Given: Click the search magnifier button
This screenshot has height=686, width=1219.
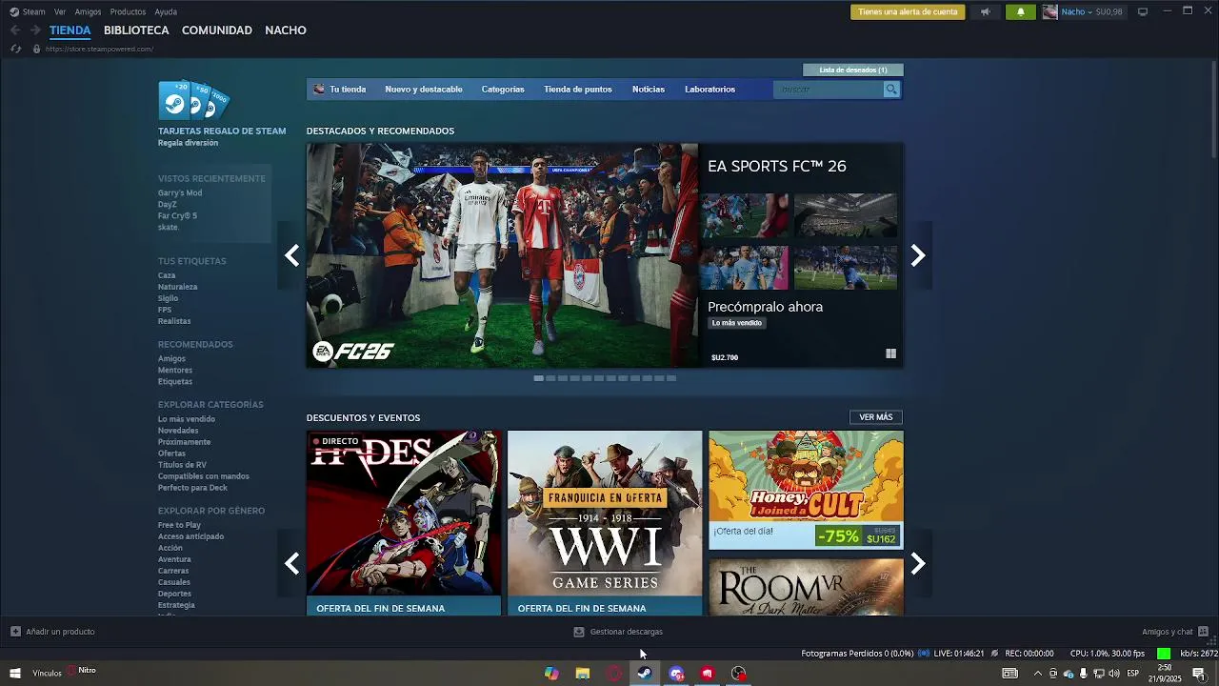Looking at the screenshot, I should (891, 90).
